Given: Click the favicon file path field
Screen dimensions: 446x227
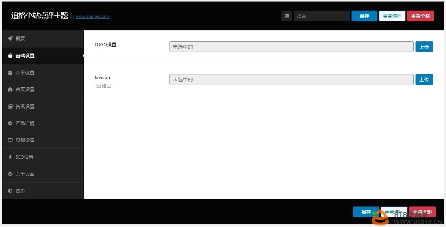Looking at the screenshot, I should point(291,80).
